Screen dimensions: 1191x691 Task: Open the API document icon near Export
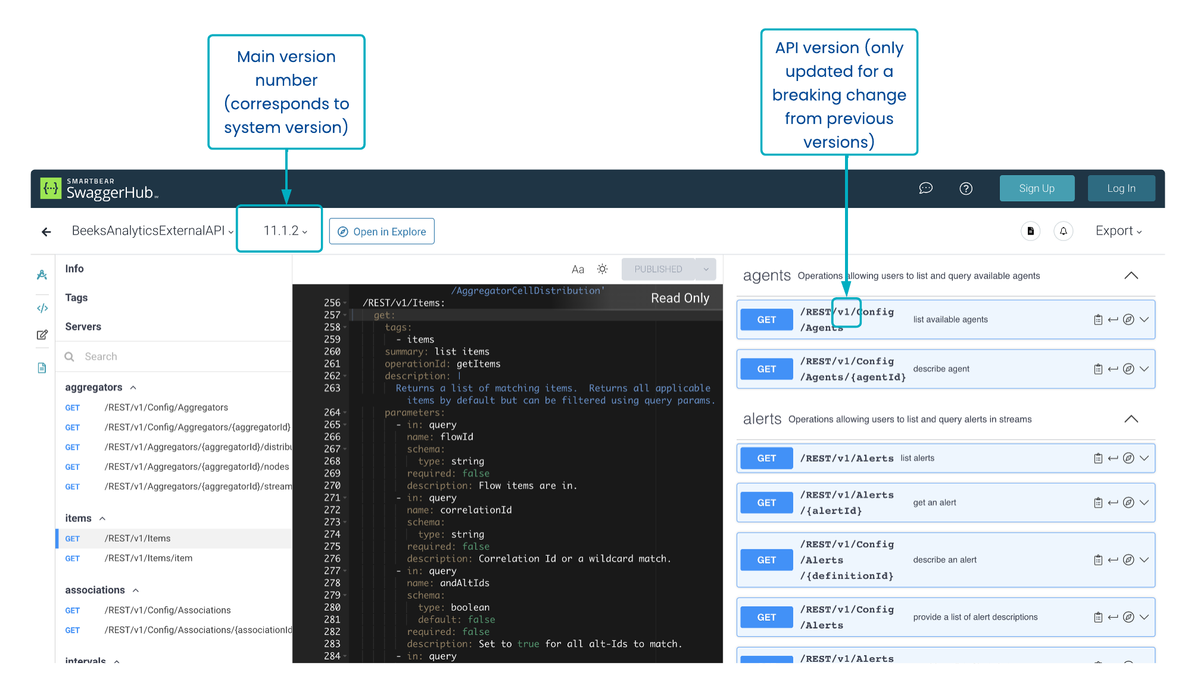[1030, 231]
